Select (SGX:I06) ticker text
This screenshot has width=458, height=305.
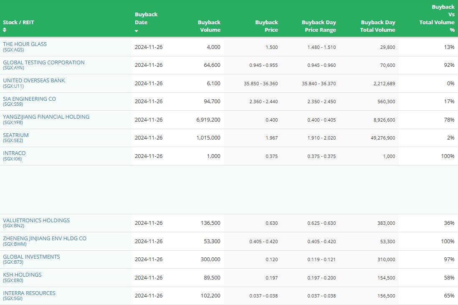coord(12,159)
